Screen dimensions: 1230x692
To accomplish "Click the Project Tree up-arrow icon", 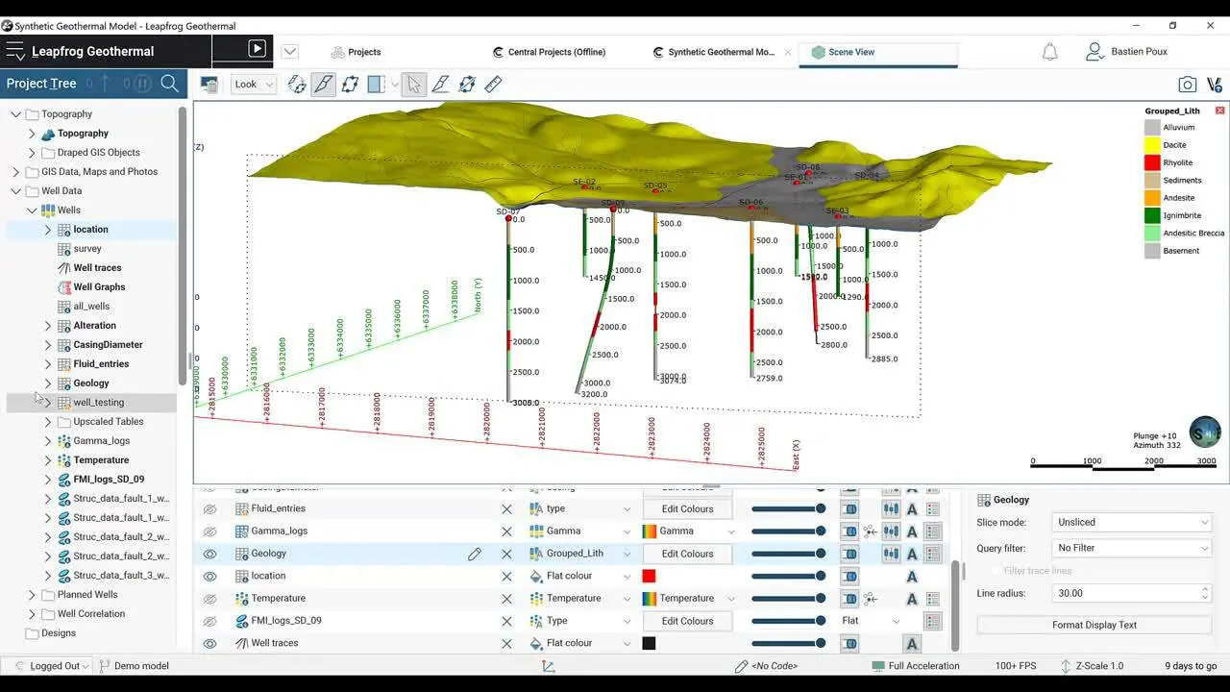I will [x=105, y=84].
